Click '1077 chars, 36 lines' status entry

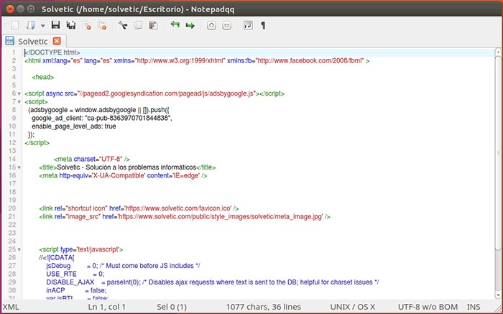click(x=264, y=307)
